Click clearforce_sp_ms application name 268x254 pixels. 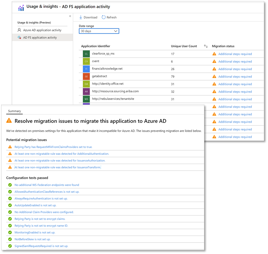pyautogui.click(x=103, y=54)
